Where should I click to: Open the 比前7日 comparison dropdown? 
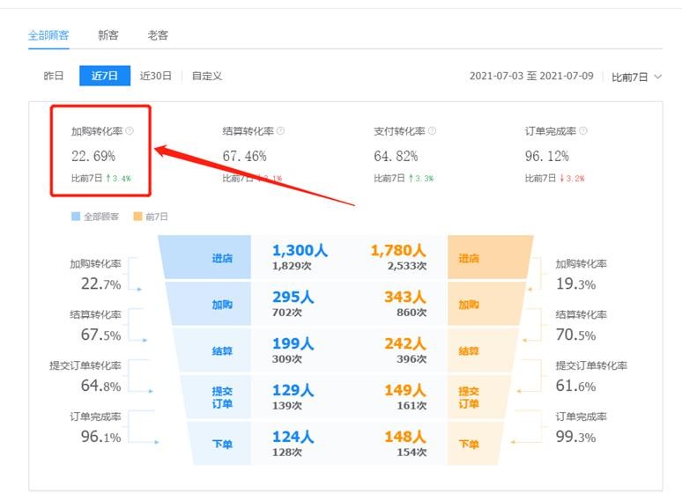(x=636, y=77)
